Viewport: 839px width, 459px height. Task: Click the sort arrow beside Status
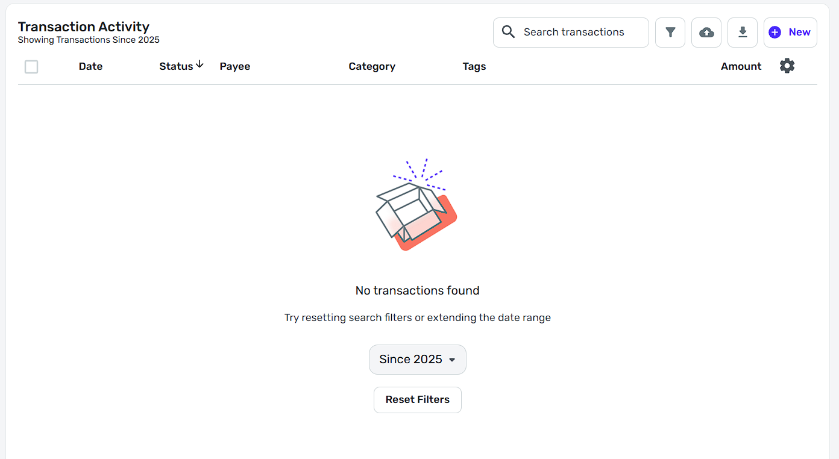tap(200, 65)
